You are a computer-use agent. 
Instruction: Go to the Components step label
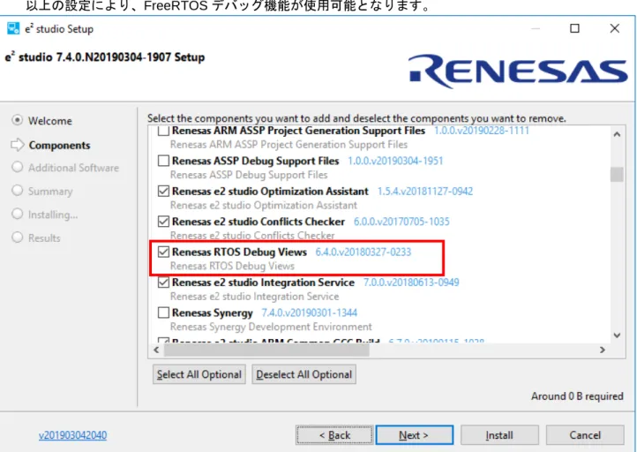pos(59,146)
